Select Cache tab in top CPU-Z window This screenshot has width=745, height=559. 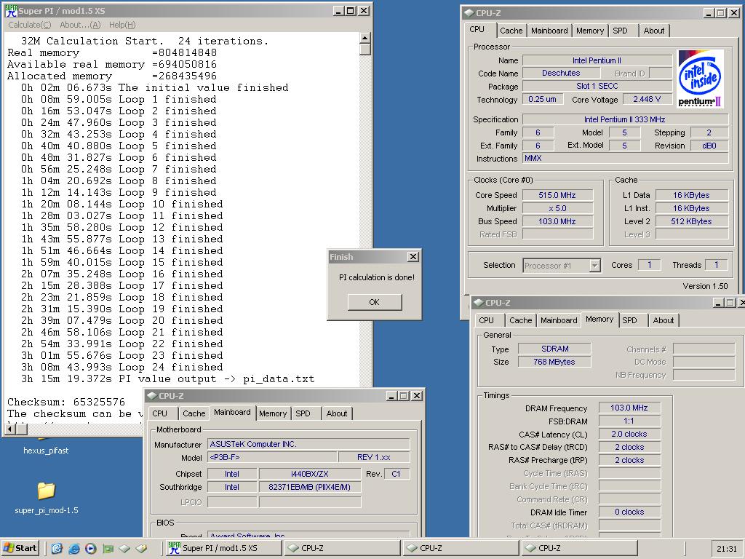(511, 31)
